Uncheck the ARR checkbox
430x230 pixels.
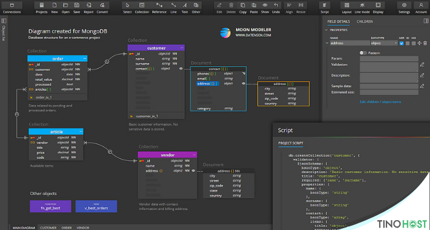point(402,44)
